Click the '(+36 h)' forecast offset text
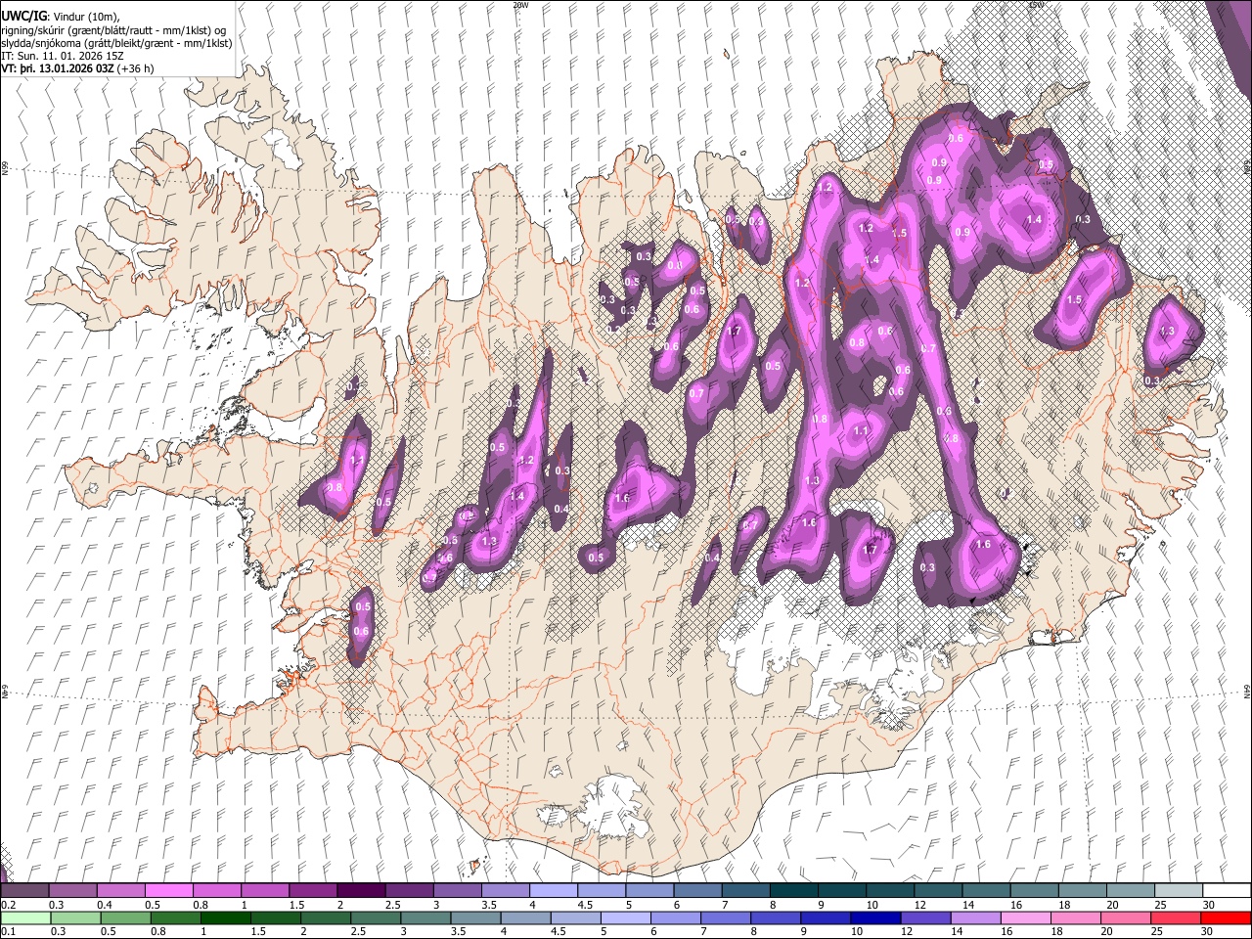 [x=135, y=69]
